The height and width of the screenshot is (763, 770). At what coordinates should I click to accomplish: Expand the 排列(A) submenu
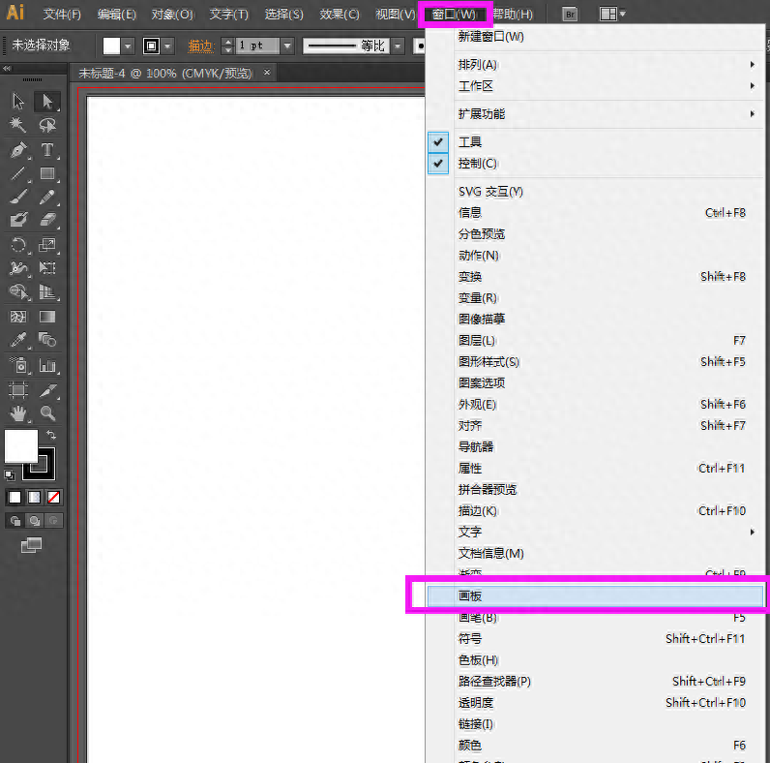click(x=595, y=65)
